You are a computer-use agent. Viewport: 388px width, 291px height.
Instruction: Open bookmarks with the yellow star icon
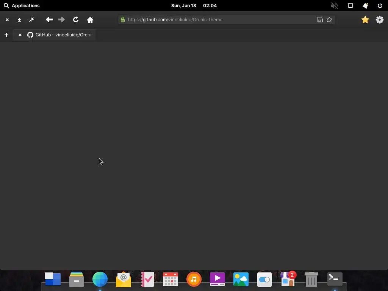click(x=365, y=20)
